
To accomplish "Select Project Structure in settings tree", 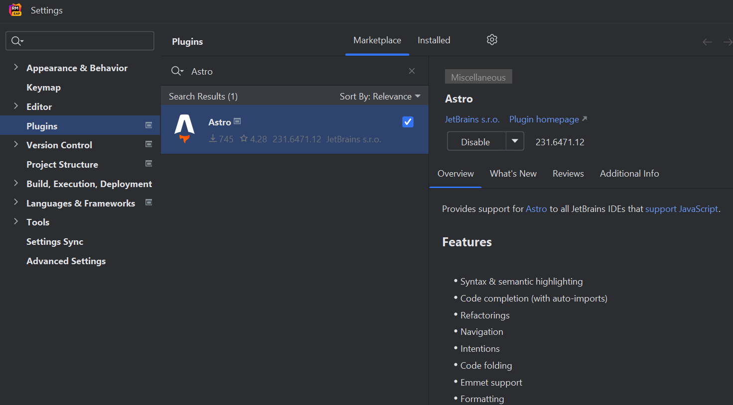I will tap(62, 165).
